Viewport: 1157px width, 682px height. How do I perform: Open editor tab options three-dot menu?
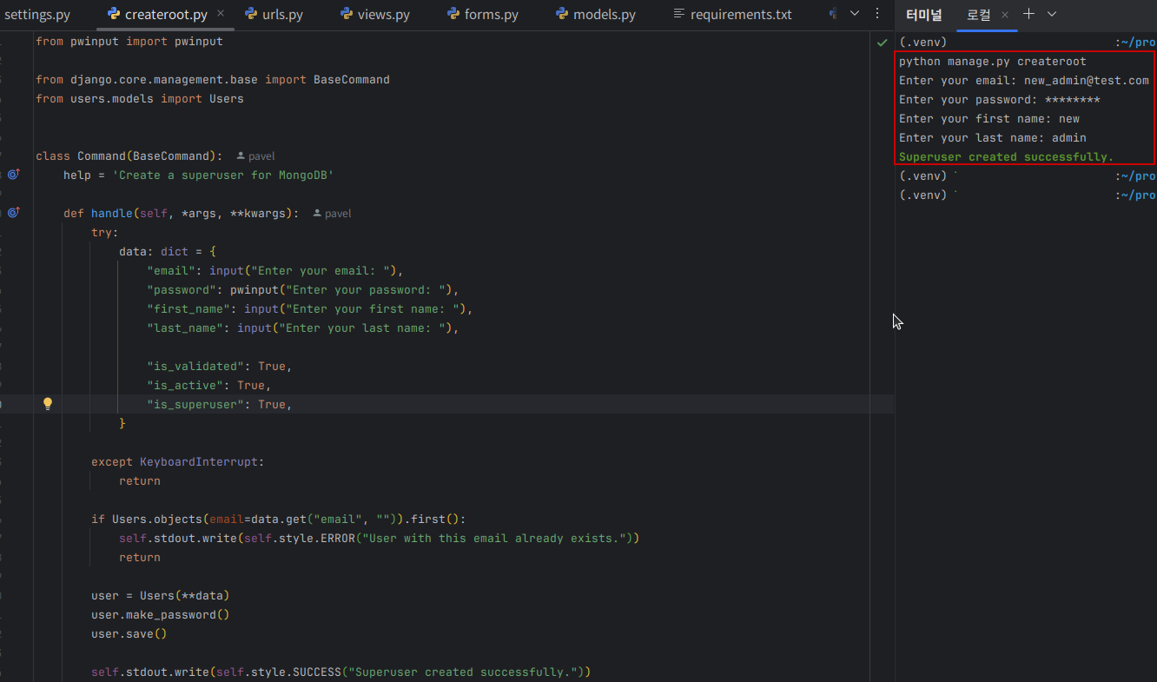tap(877, 14)
